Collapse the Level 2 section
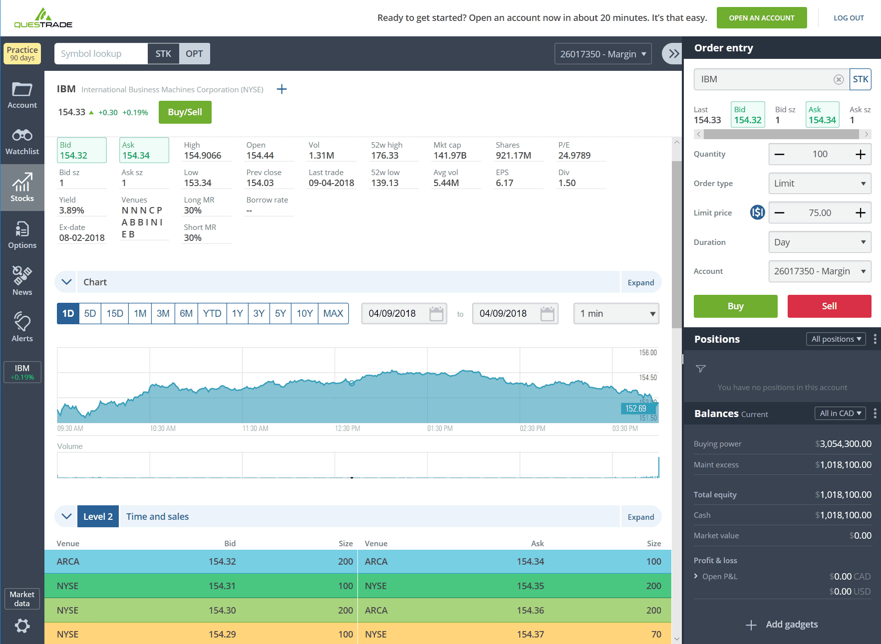Screen dimensions: 881x644 coord(66,517)
